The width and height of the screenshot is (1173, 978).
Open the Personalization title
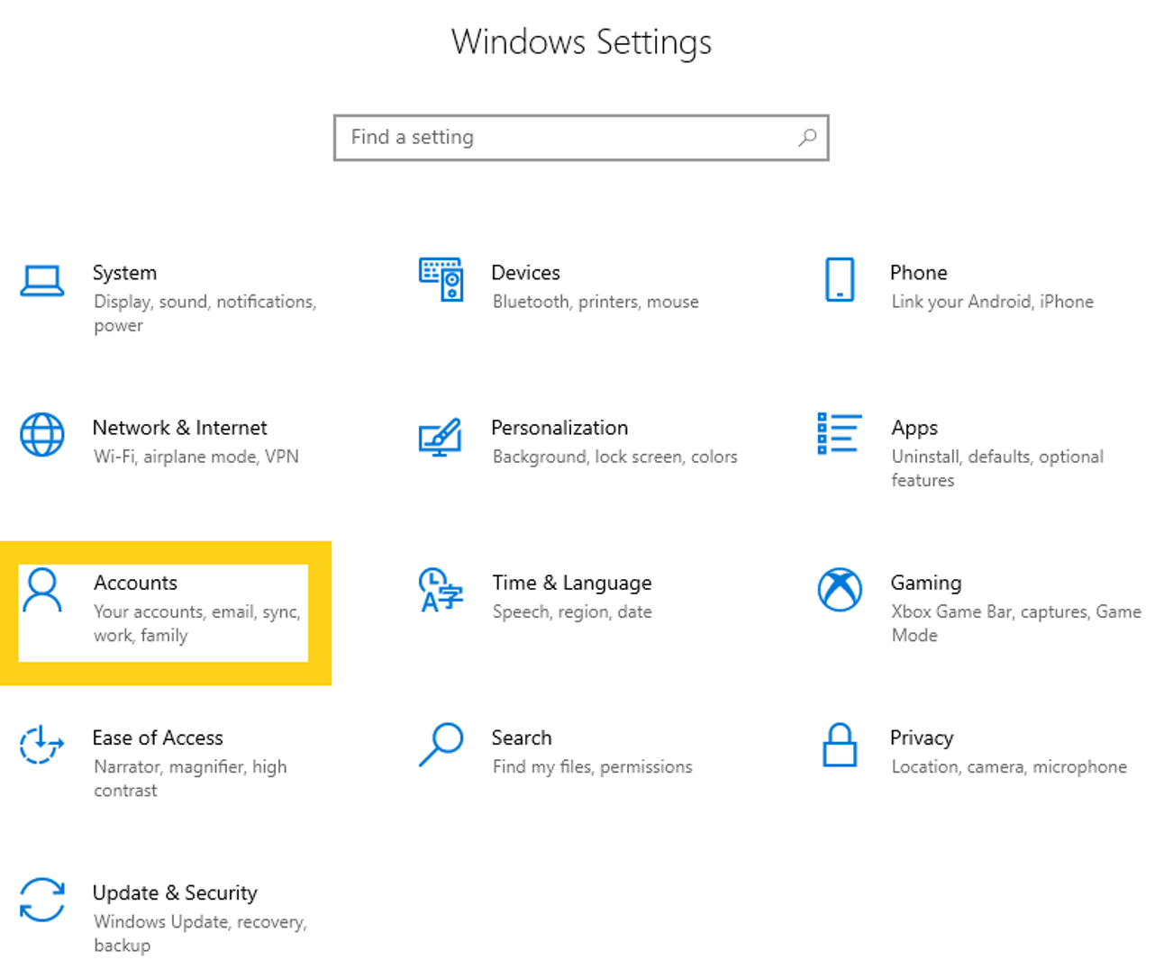click(559, 428)
